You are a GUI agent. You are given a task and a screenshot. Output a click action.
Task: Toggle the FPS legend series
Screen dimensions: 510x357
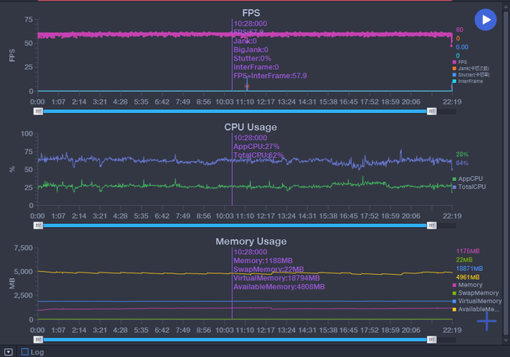point(463,61)
